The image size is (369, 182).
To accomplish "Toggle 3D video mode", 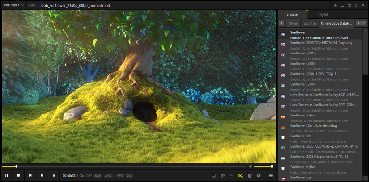I will 232,175.
